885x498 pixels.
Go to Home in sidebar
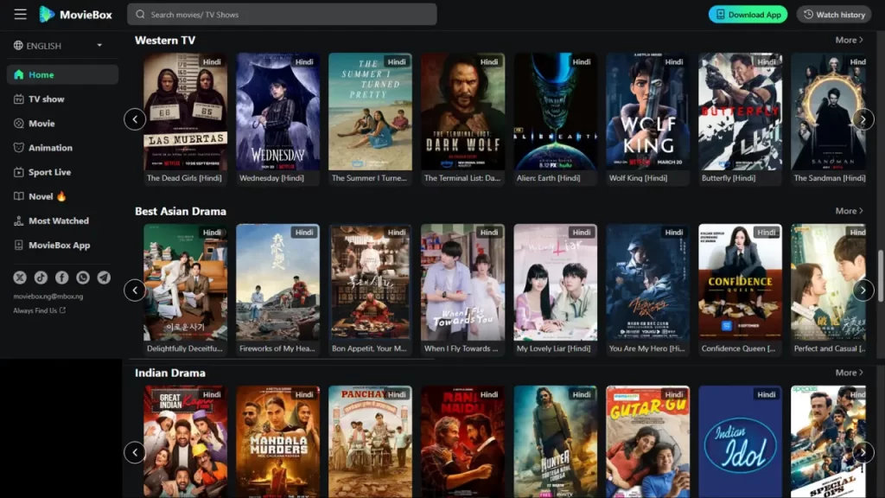pos(62,74)
